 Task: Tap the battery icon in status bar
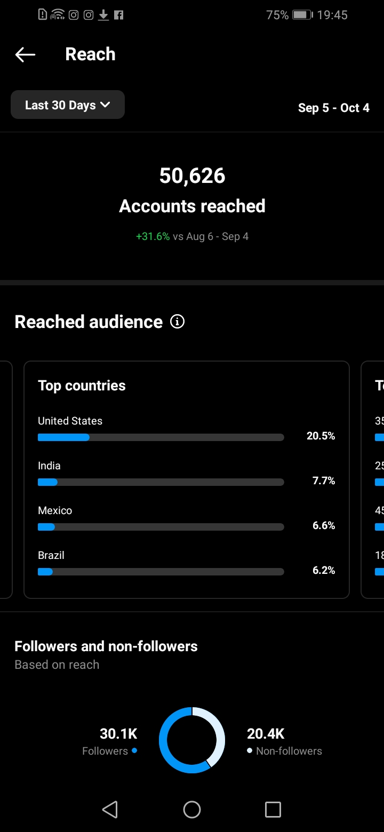coord(302,15)
